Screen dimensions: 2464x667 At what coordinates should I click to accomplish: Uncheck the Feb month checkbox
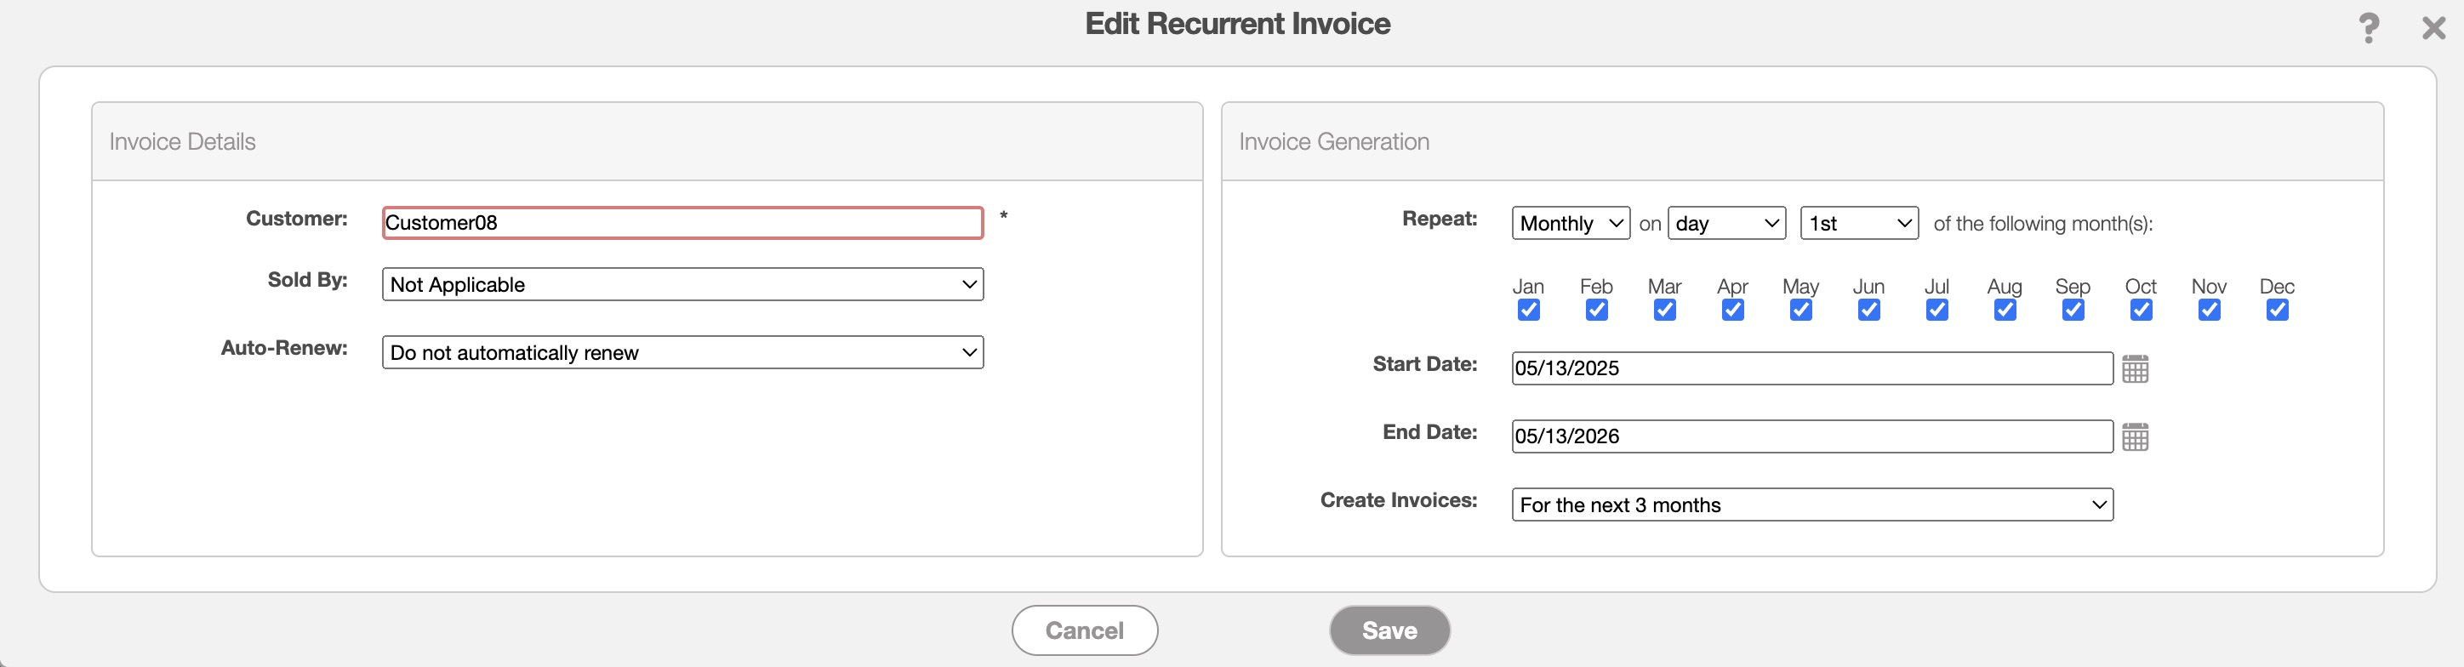[1596, 310]
